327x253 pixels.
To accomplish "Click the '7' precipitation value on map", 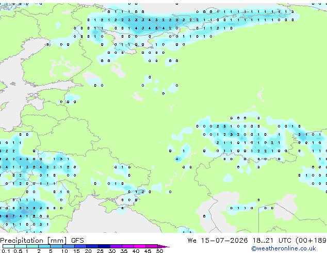I will pyautogui.click(x=13, y=216).
